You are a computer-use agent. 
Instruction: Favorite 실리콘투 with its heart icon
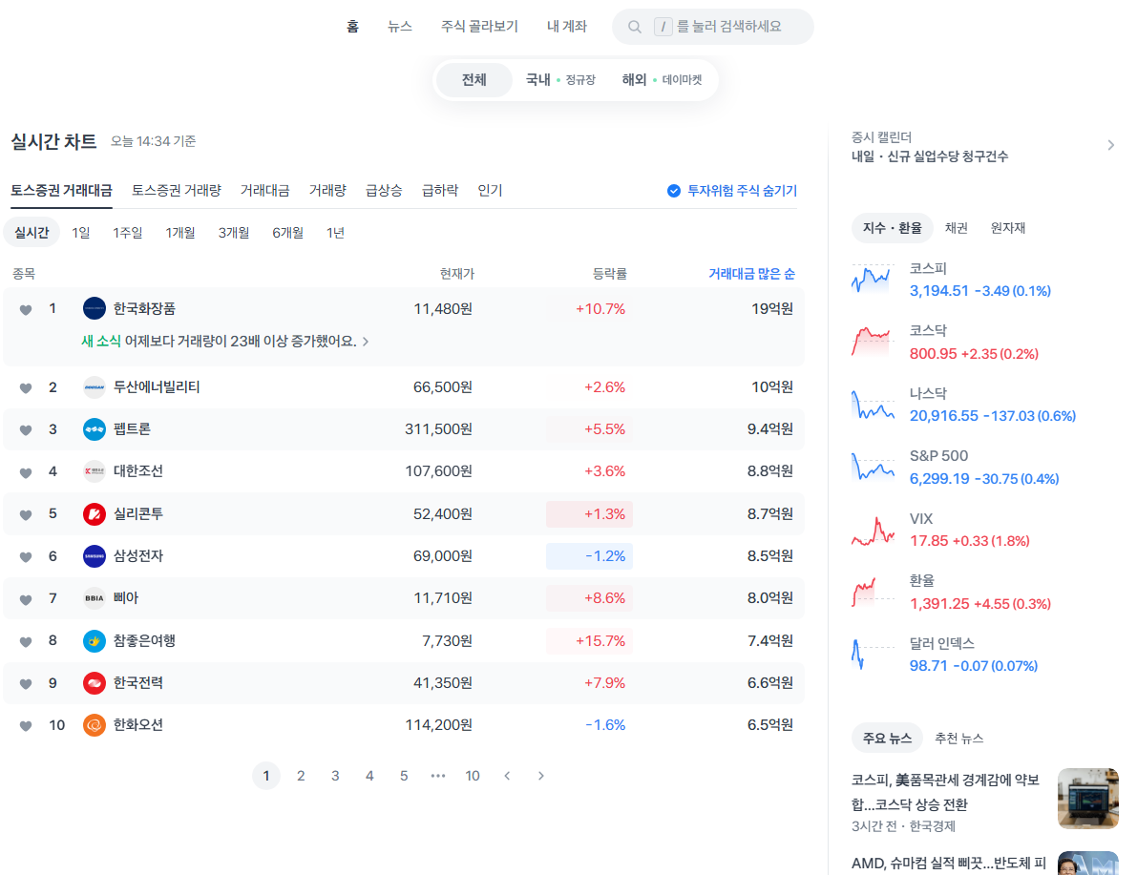[x=26, y=514]
